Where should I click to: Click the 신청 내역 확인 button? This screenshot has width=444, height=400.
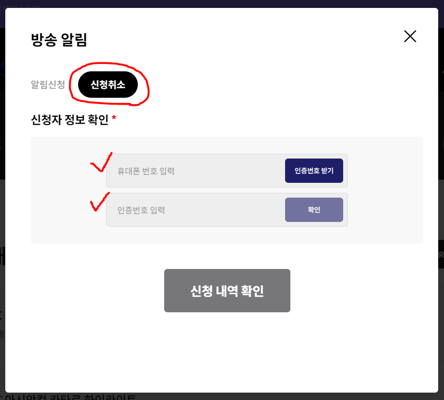[x=226, y=290]
